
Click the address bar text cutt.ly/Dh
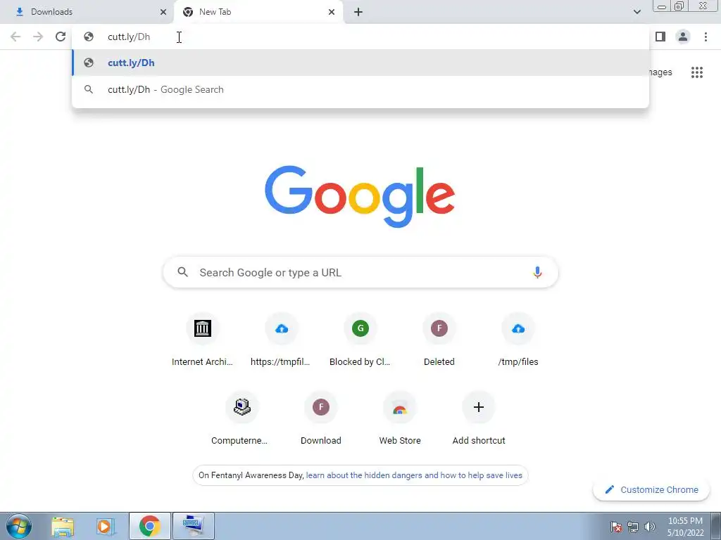(x=129, y=37)
